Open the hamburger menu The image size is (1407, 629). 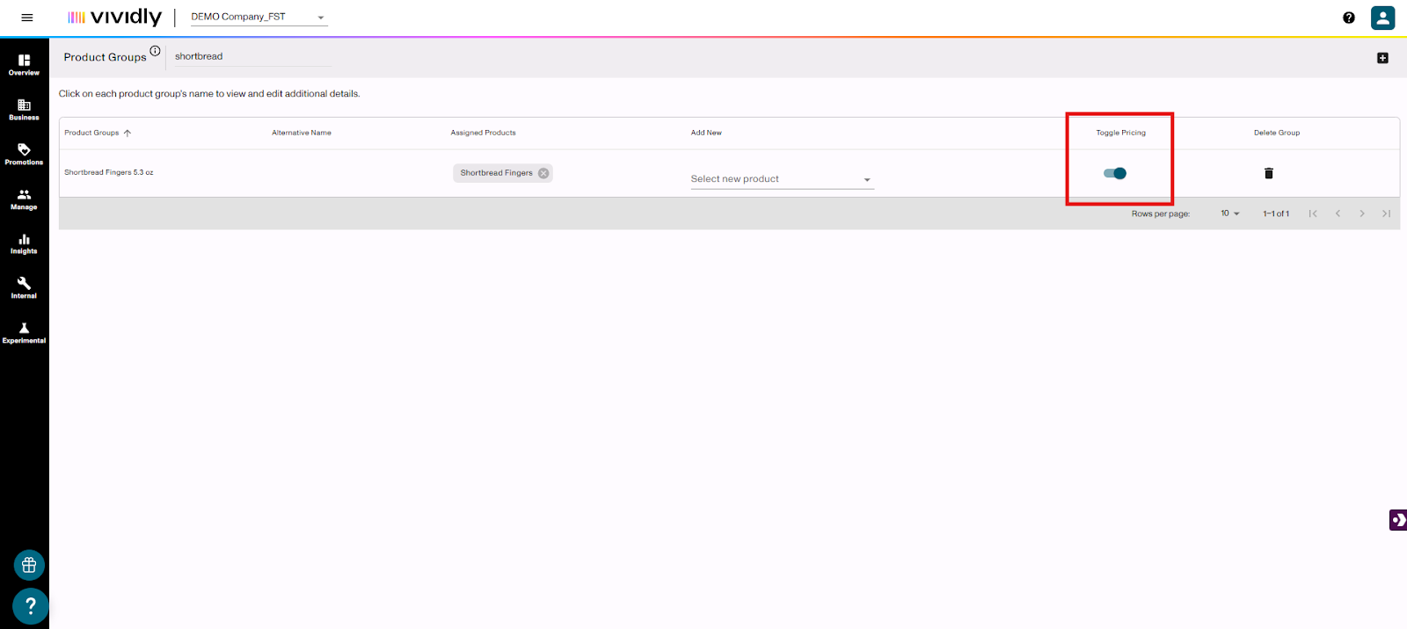(27, 18)
